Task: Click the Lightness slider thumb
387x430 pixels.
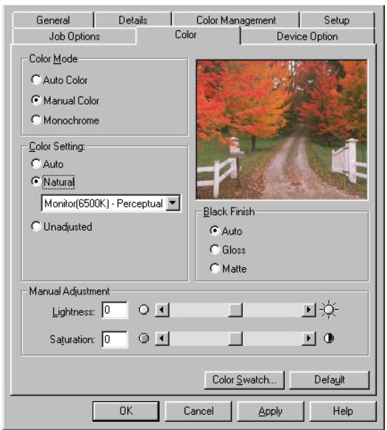Action: point(235,310)
